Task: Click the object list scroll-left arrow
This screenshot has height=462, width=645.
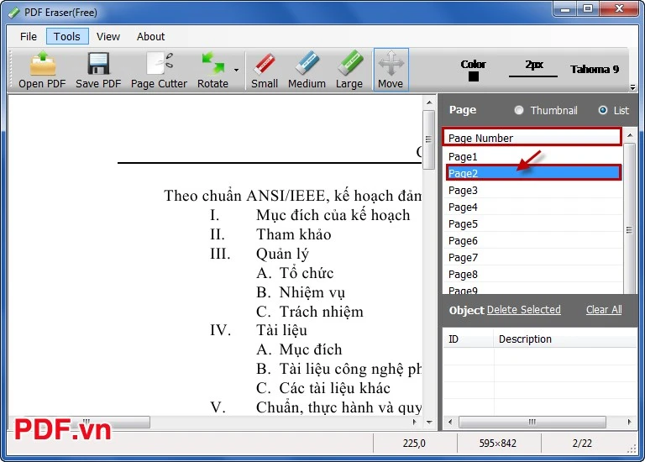Action: click(450, 422)
